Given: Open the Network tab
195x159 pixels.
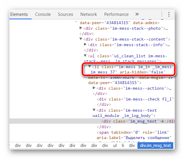Looking at the screenshot, I should pyautogui.click(x=89, y=14).
